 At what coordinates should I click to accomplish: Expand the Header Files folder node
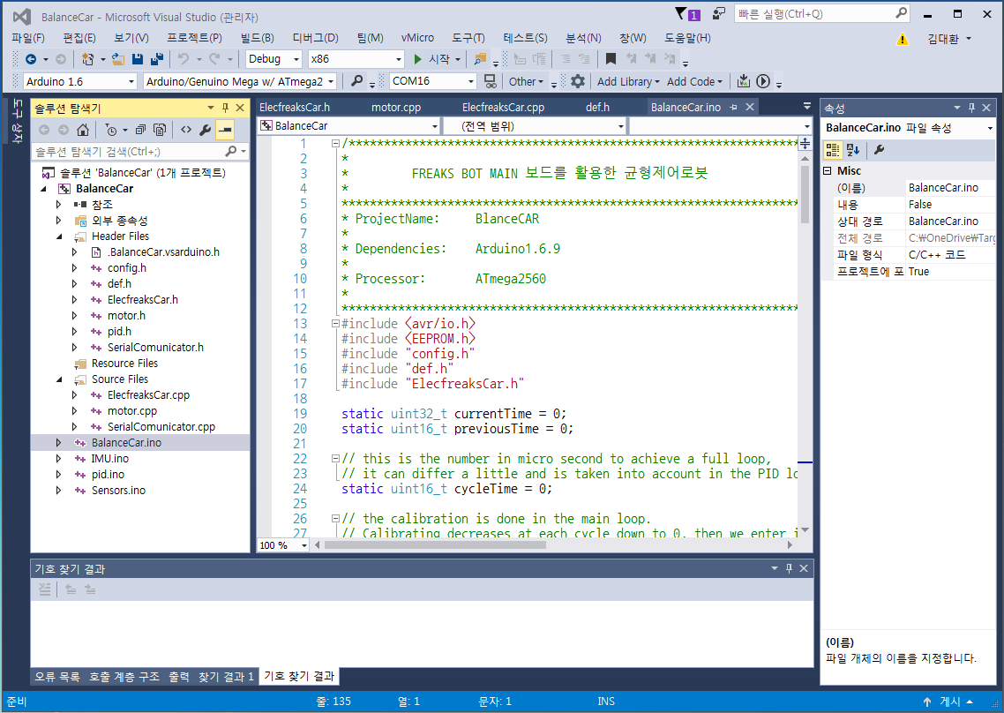59,236
